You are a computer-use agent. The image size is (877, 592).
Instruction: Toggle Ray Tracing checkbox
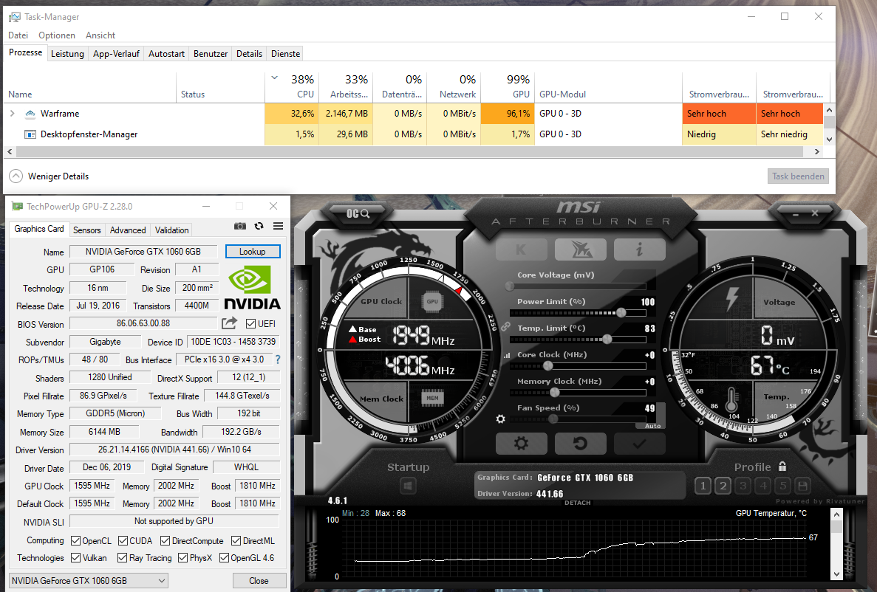(x=122, y=557)
